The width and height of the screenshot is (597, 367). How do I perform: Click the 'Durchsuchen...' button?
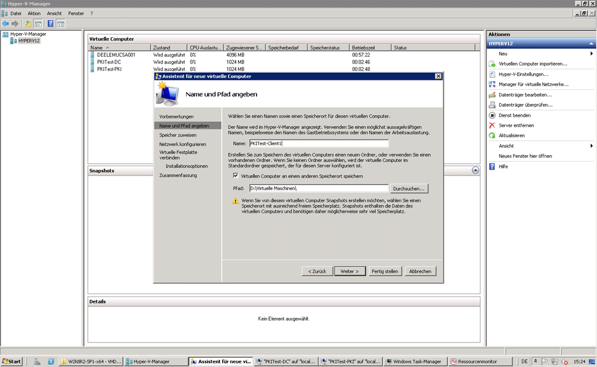[x=409, y=188]
